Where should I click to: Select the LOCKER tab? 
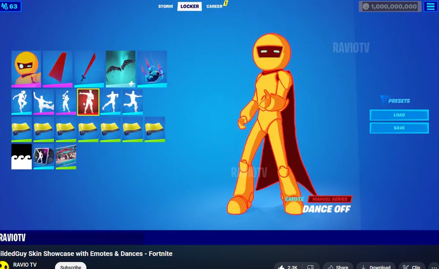[190, 6]
